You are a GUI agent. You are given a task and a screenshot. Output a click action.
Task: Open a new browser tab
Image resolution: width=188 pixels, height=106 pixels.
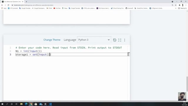26,2
